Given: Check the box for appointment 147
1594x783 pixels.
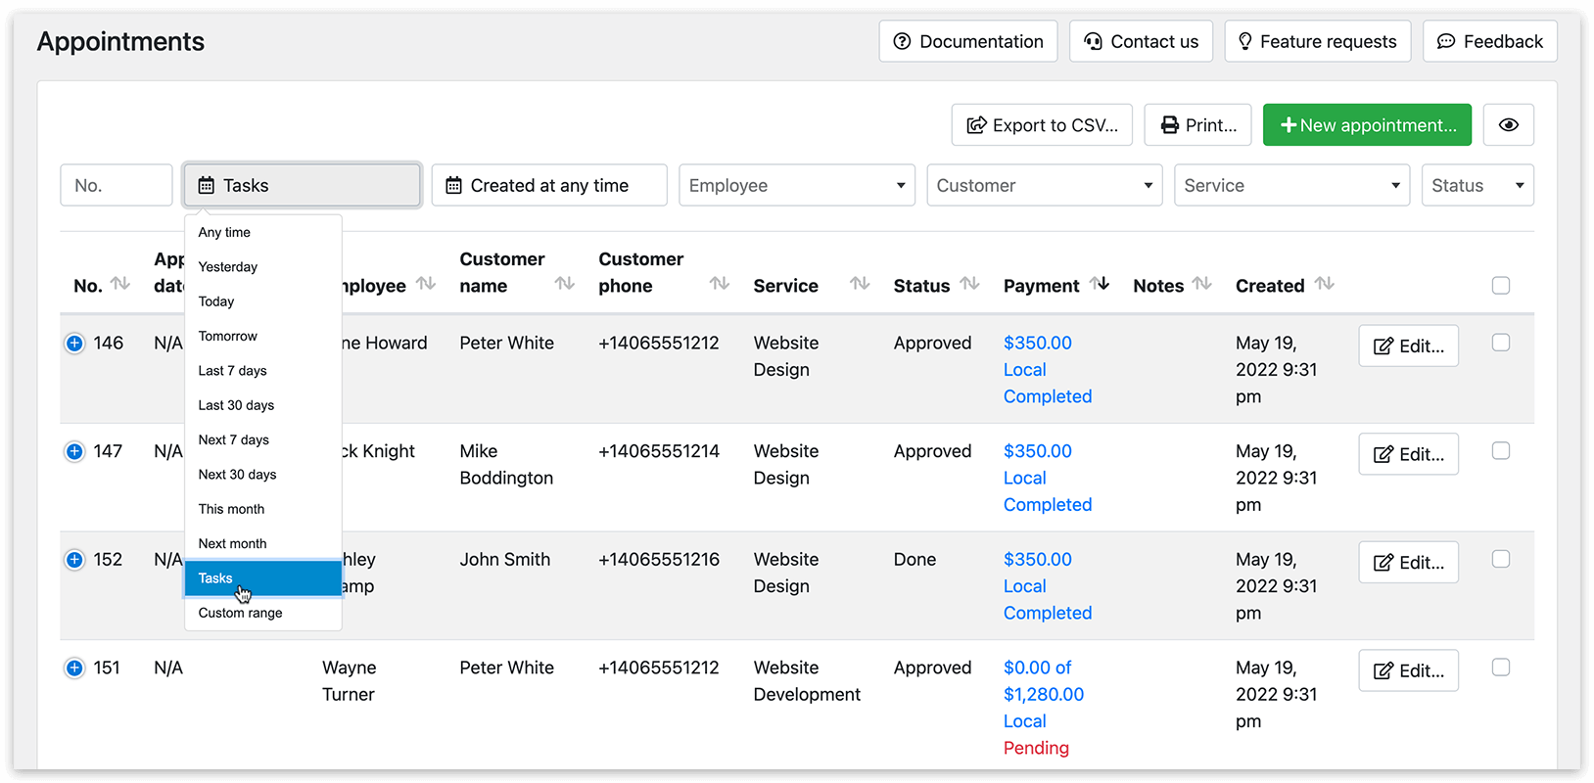Looking at the screenshot, I should click(x=1501, y=451).
